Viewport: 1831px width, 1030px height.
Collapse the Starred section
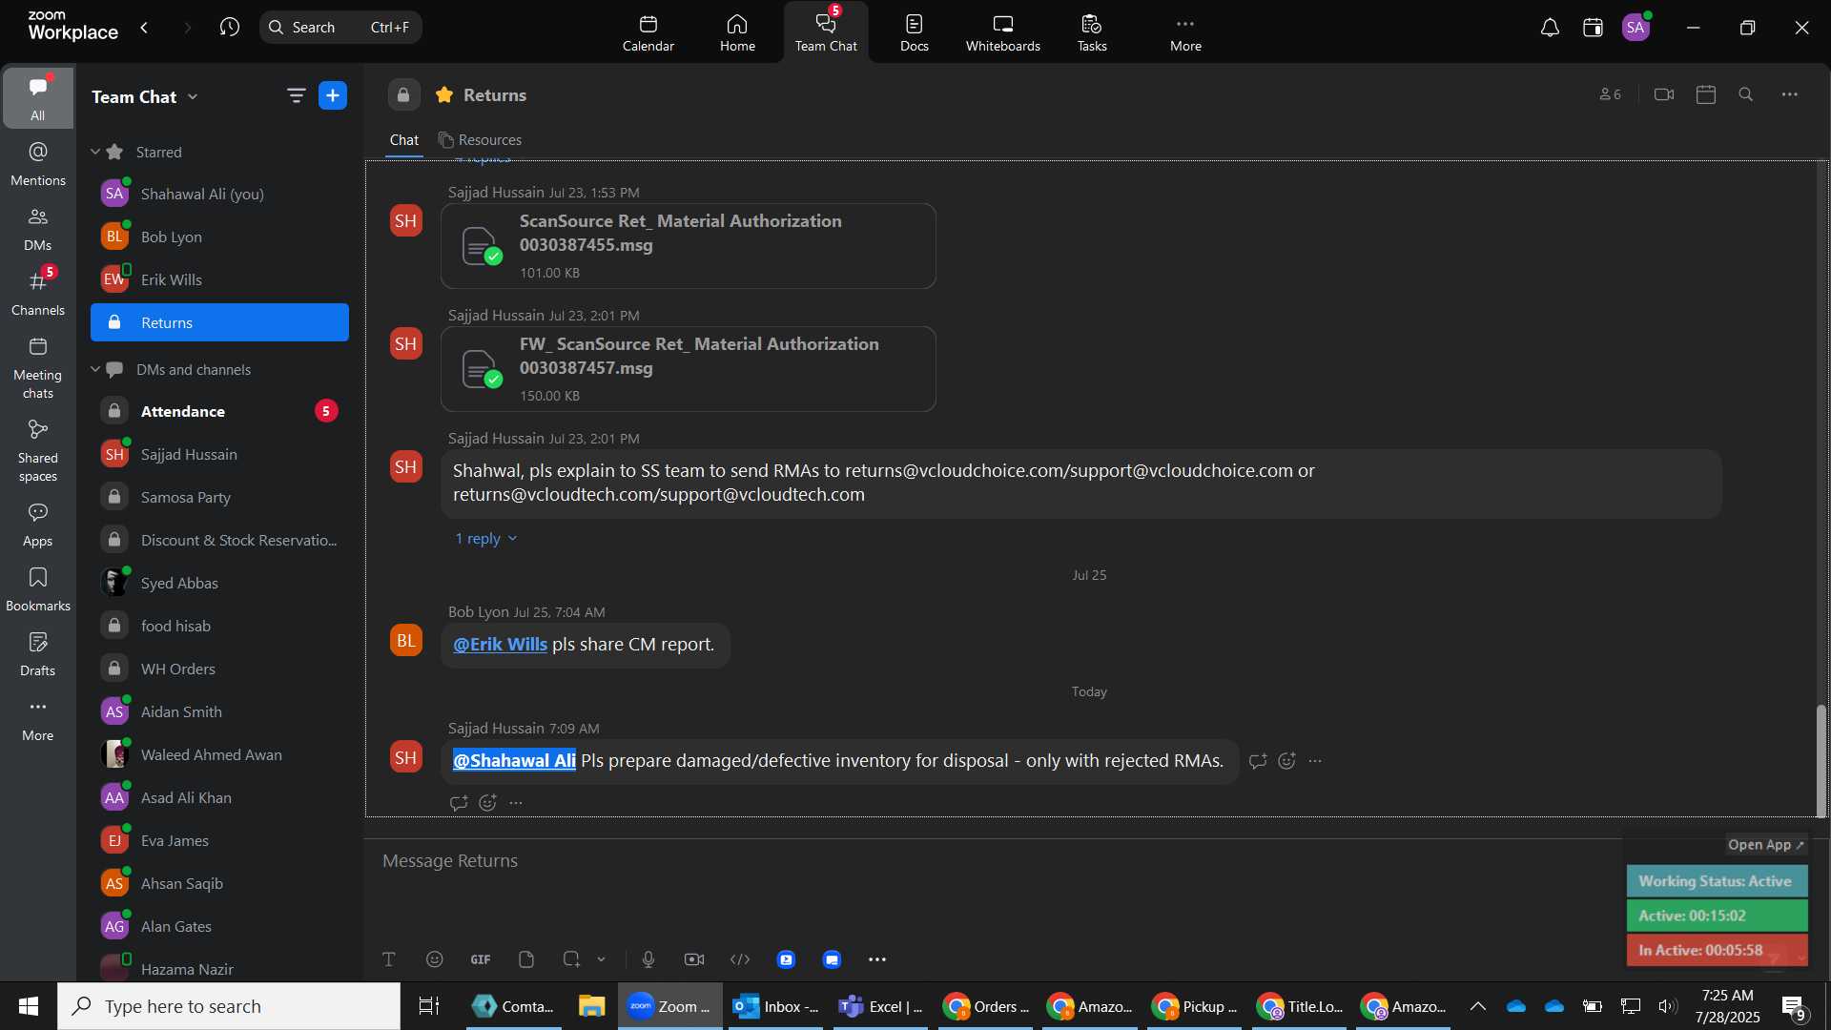pos(95,152)
